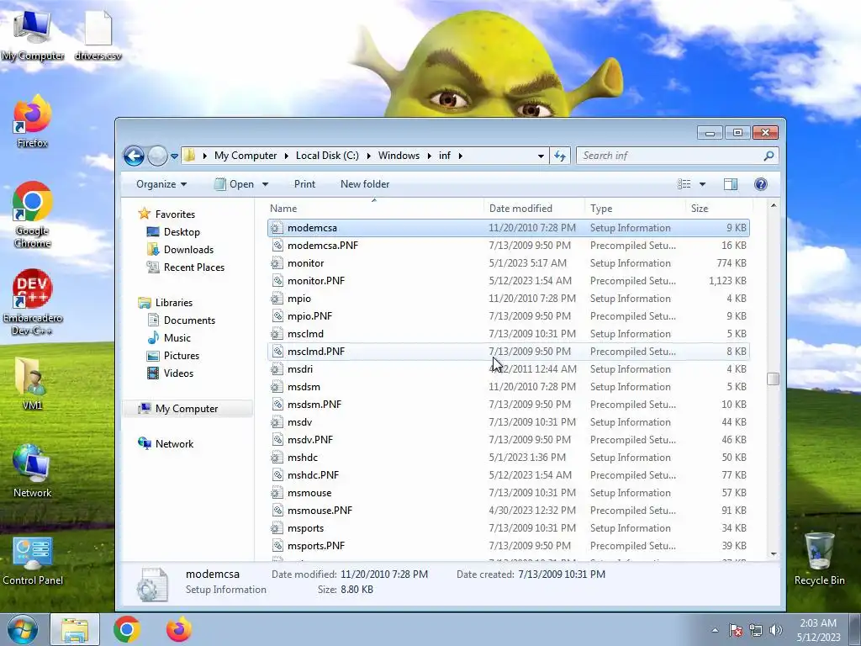Sort by Date modified column header
861x646 pixels.
(x=534, y=209)
